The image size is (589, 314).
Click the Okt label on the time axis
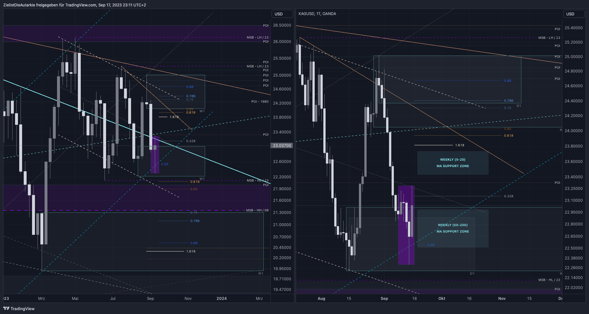point(442,299)
